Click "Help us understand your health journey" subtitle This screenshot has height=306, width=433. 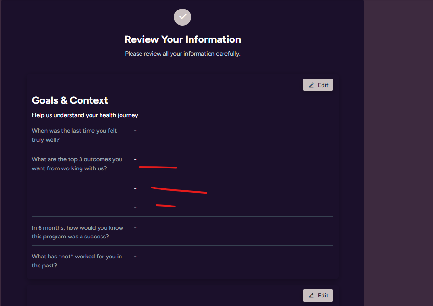85,115
